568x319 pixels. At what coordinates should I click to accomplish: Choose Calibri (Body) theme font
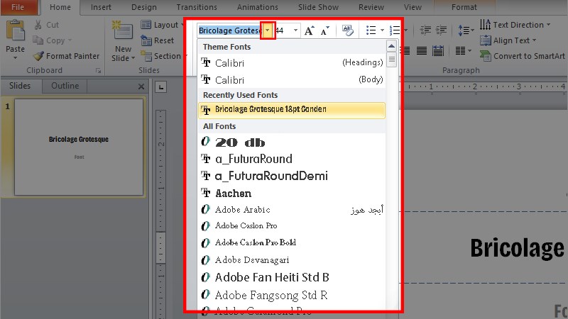[292, 80]
